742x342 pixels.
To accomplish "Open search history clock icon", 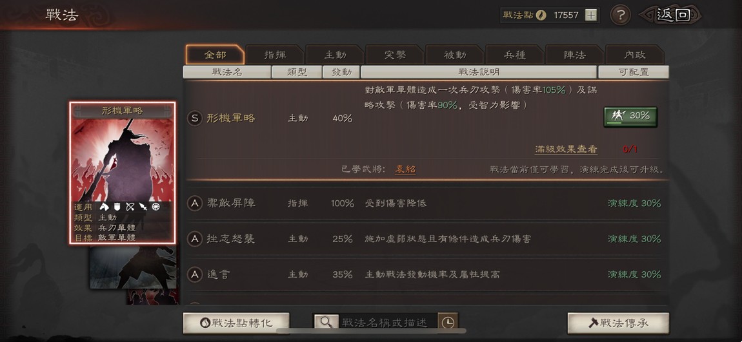I will point(448,322).
